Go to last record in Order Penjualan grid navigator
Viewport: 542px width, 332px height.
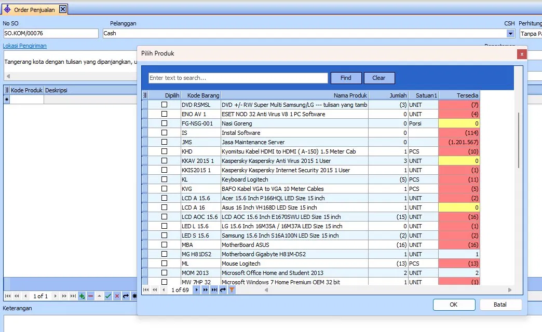coord(73,296)
